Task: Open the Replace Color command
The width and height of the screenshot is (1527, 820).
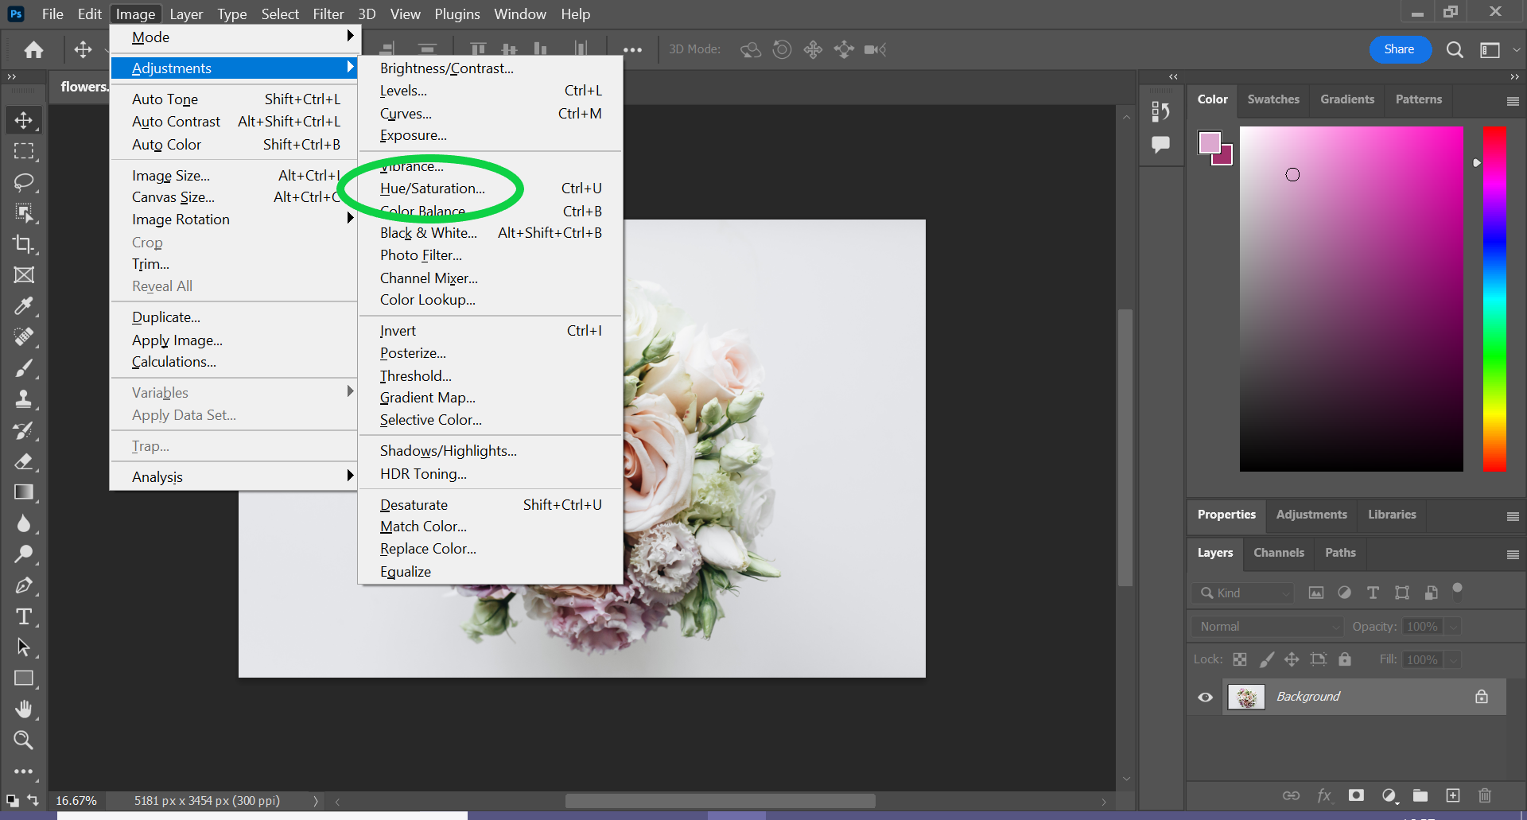Action: point(490,549)
